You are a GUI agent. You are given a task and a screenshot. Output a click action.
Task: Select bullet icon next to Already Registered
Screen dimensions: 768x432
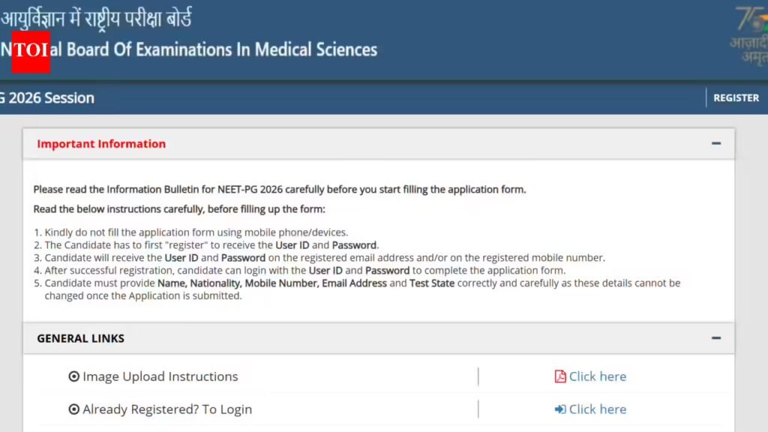click(73, 409)
